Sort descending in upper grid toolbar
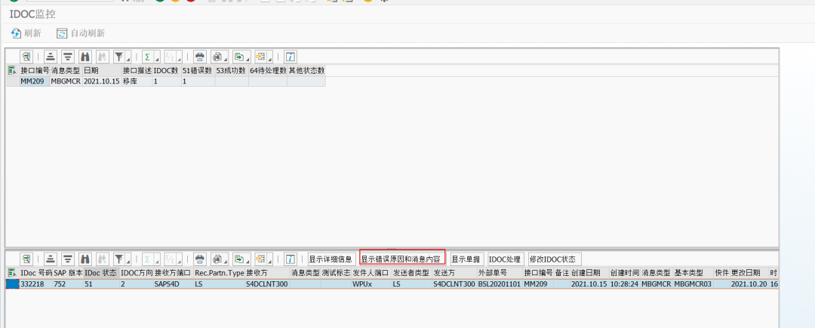Screen dimensions: 815x328 68,57
